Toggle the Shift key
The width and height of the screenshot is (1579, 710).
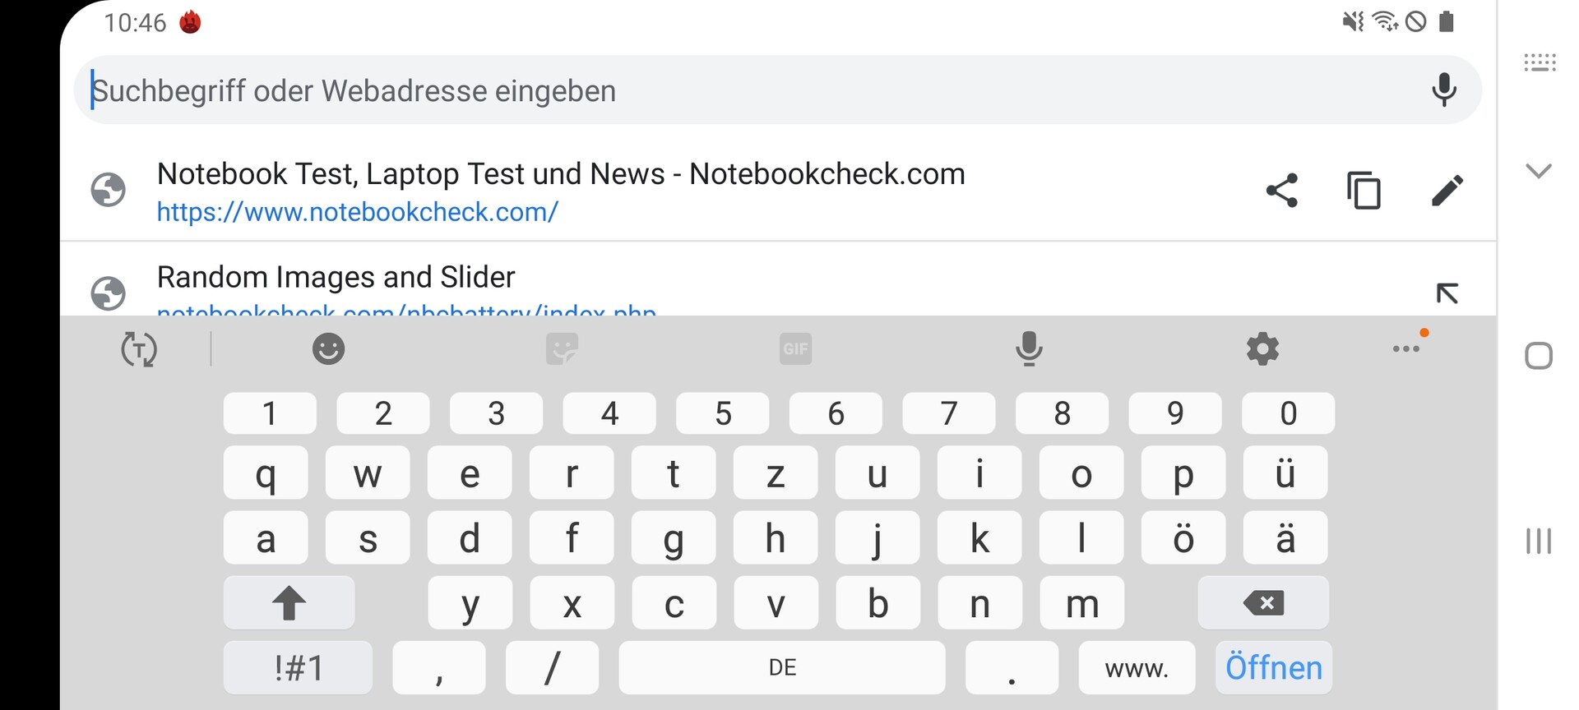[289, 603]
